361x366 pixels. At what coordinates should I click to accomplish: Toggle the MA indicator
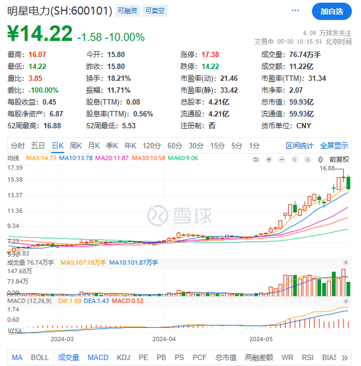coord(17,357)
